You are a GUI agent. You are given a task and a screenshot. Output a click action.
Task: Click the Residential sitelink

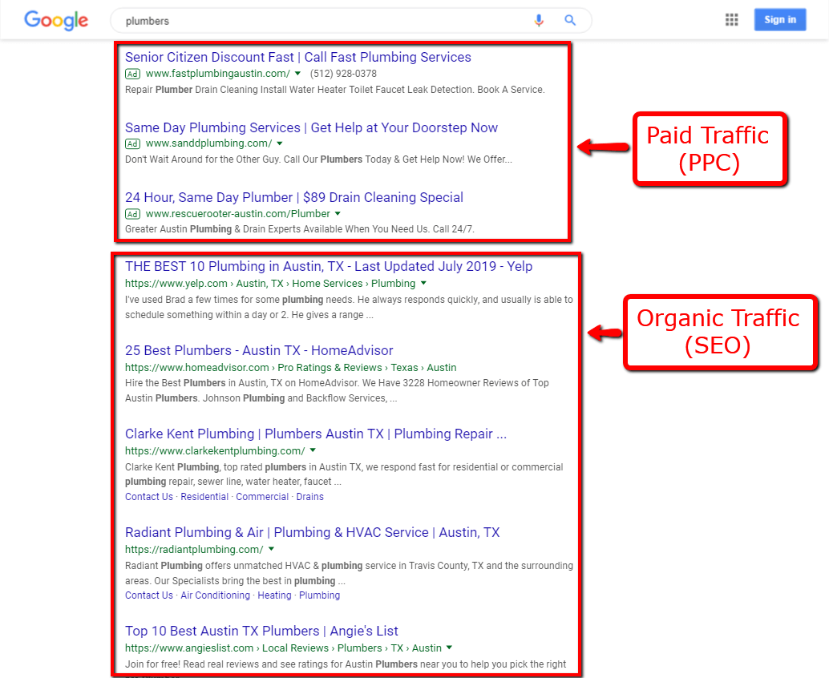(x=204, y=497)
